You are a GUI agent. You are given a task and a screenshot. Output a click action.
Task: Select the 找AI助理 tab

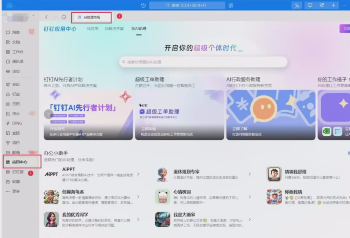tap(139, 28)
